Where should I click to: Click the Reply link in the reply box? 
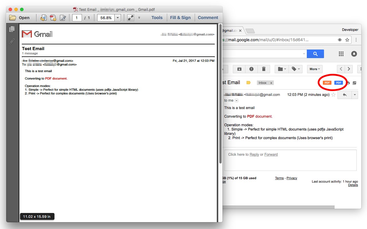[x=254, y=154]
